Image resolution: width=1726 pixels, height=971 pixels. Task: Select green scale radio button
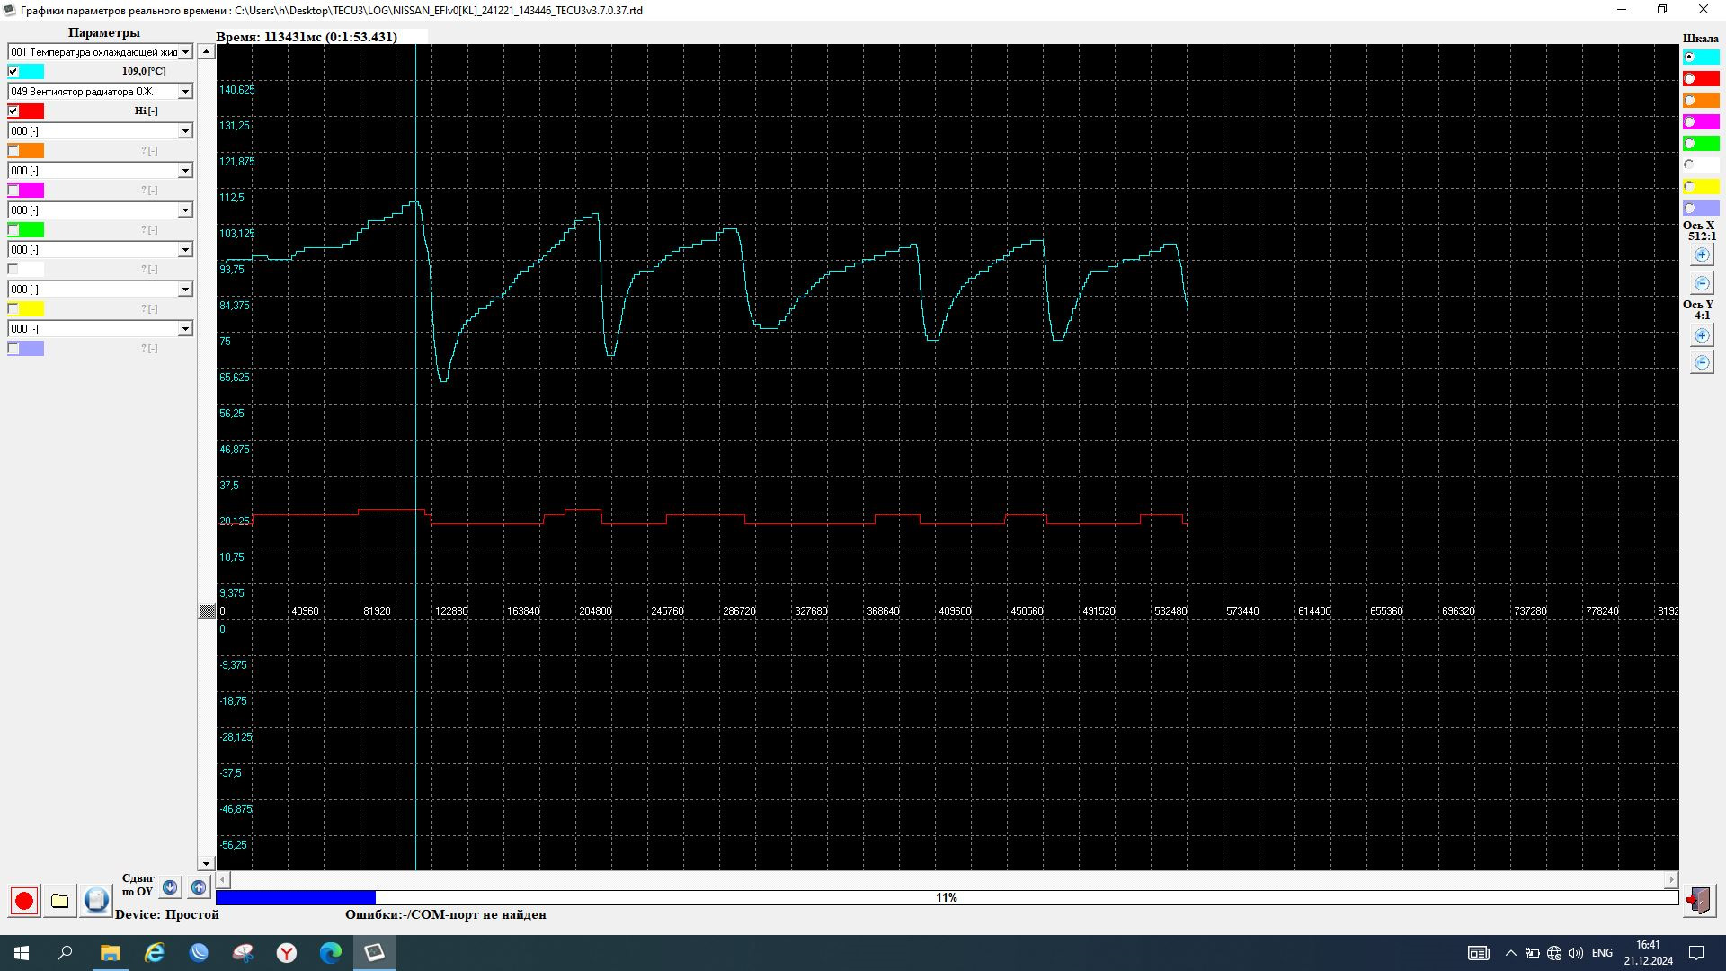(1689, 144)
